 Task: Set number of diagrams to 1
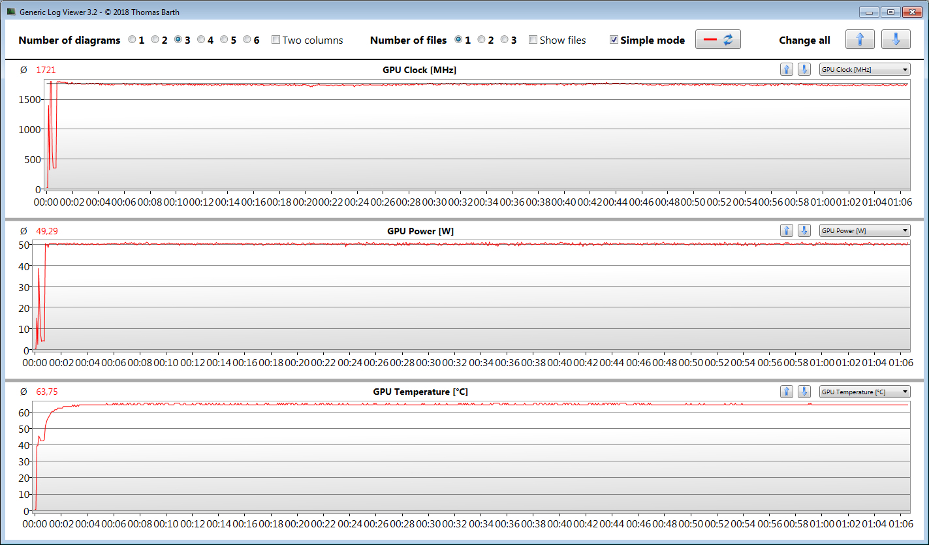[133, 40]
